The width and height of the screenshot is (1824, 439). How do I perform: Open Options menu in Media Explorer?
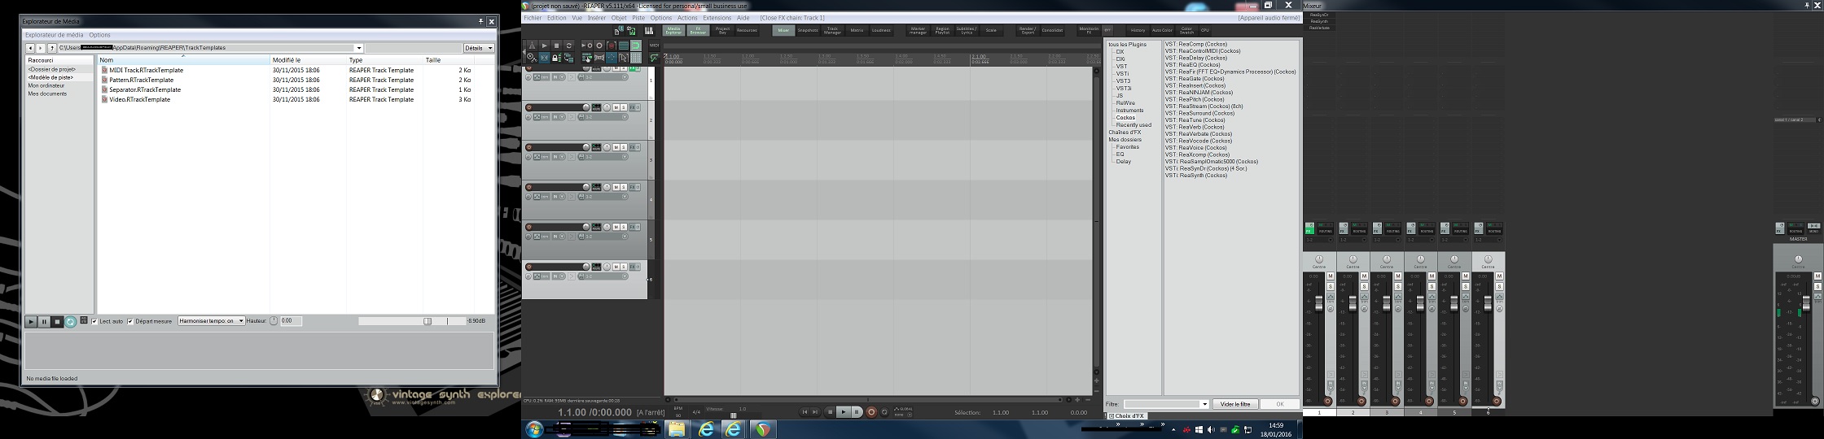pos(99,35)
